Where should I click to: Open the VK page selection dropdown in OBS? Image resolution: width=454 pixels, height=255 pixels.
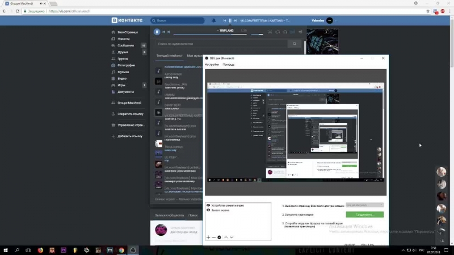(x=364, y=205)
